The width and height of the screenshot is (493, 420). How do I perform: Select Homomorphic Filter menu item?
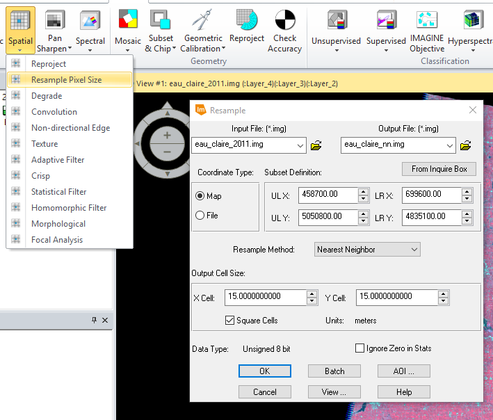click(70, 208)
